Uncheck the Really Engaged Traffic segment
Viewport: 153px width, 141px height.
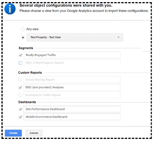pos(20,55)
